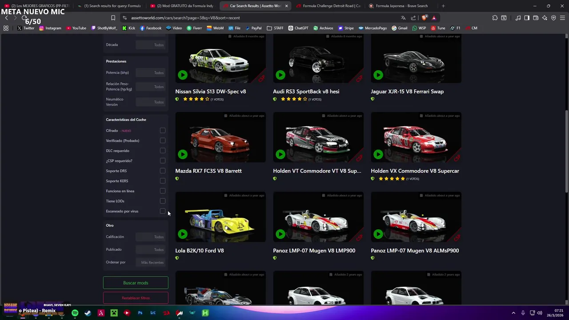
Task: Click the volume icon in system tray
Action: (x=540, y=313)
